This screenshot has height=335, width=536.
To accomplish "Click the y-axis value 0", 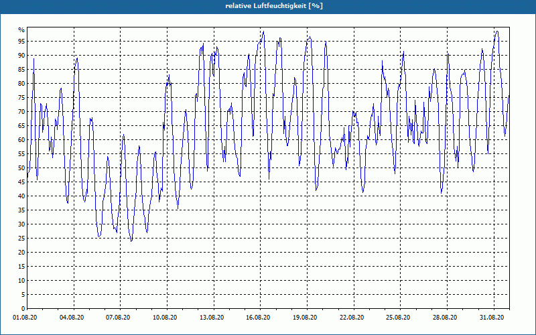I will tap(23, 309).
